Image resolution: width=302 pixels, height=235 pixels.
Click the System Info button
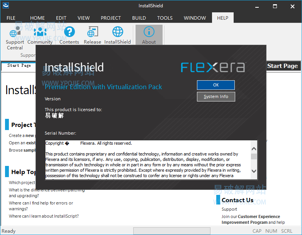(x=216, y=96)
